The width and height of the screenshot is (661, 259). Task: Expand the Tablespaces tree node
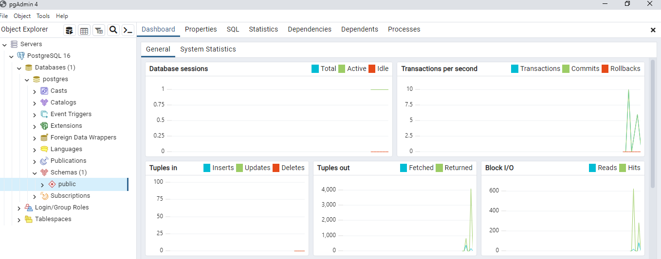[x=19, y=220]
